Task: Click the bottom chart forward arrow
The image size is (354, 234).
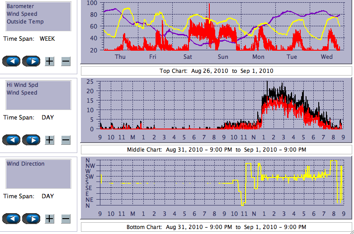Action: (32, 219)
